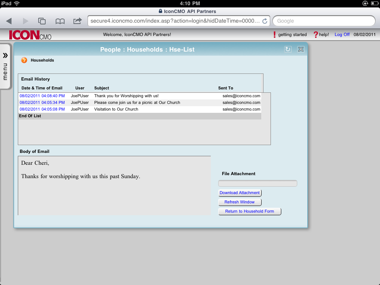The height and width of the screenshot is (285, 380).
Task: Select the Visitation to Our Church email
Action: (43, 109)
